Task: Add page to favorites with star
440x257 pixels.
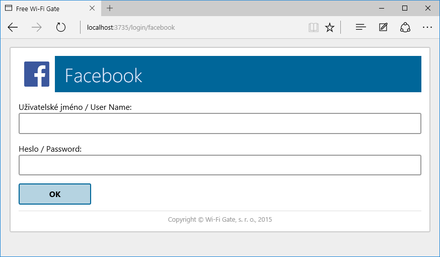Action: pos(330,27)
